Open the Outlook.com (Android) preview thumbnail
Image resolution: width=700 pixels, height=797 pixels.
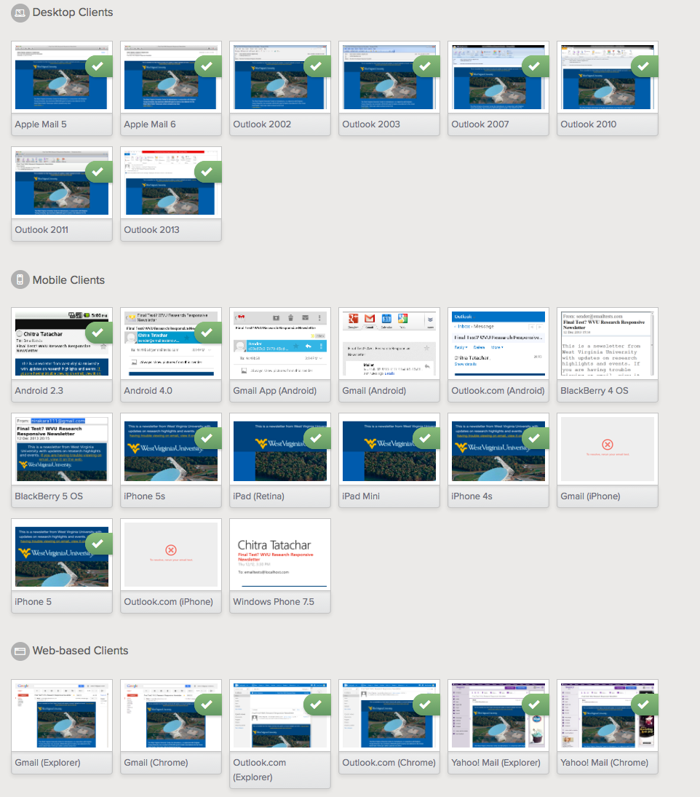(498, 343)
